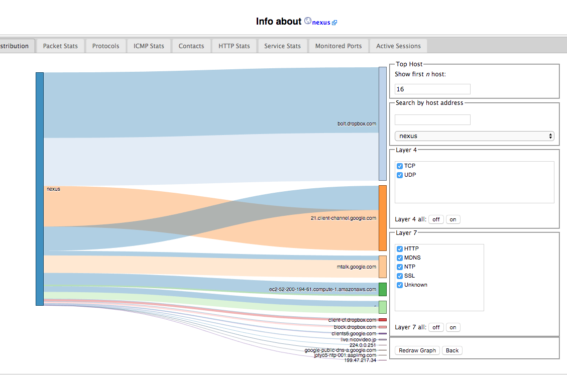This screenshot has height=378, width=567.
Task: Turn Layer 4 all off
Action: click(x=436, y=219)
